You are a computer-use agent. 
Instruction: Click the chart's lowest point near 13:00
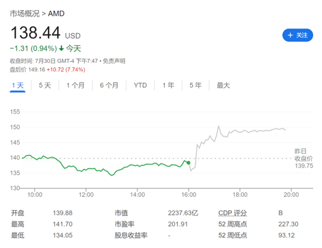click(x=111, y=175)
